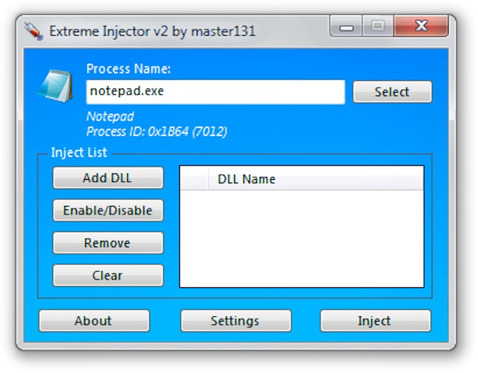Clear the Inject List
Screen dimensions: 478x373
[108, 275]
